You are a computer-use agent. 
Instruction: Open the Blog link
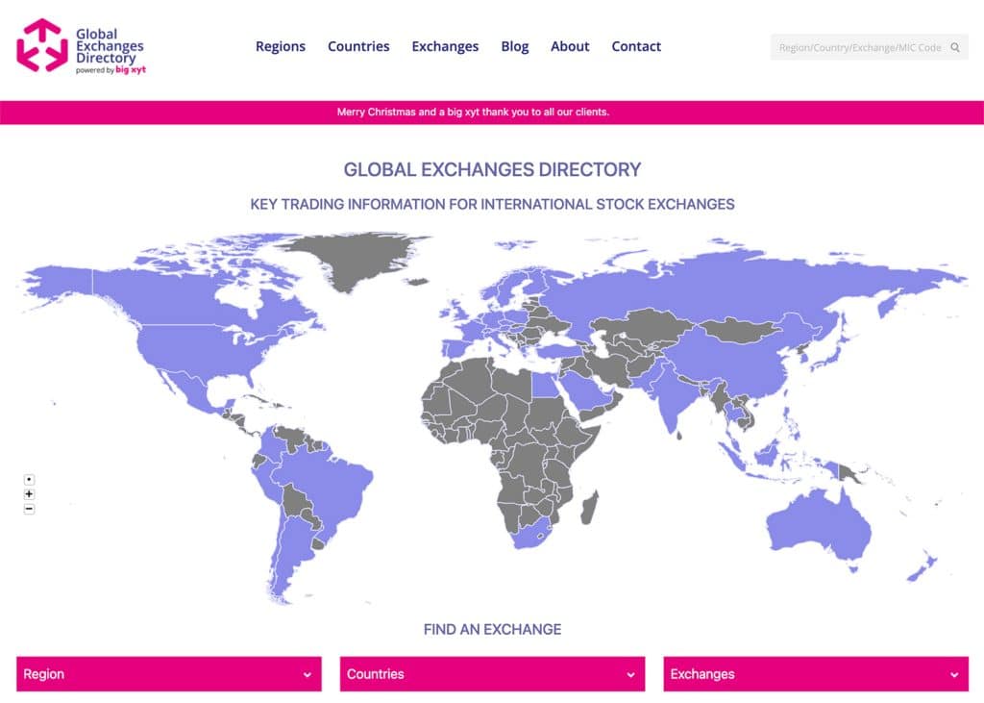(515, 46)
